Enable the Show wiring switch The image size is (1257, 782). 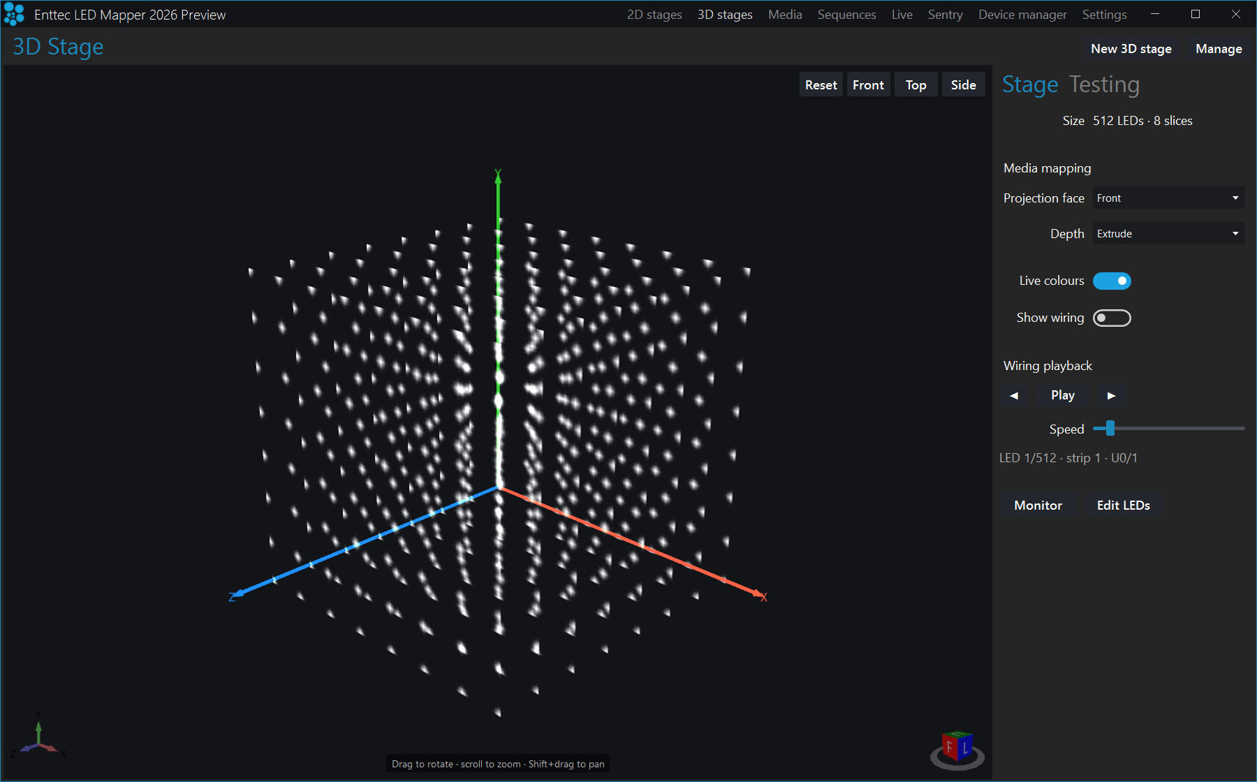click(1112, 318)
